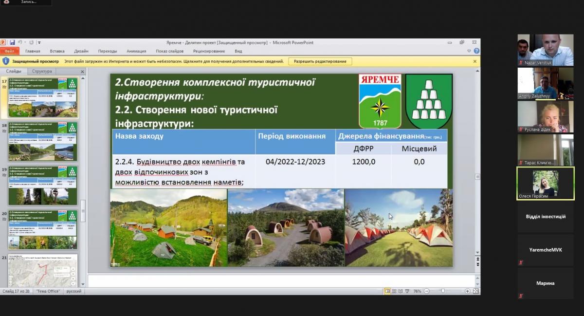Click Fit slide to window icon
The image size is (584, 316).
475,291
